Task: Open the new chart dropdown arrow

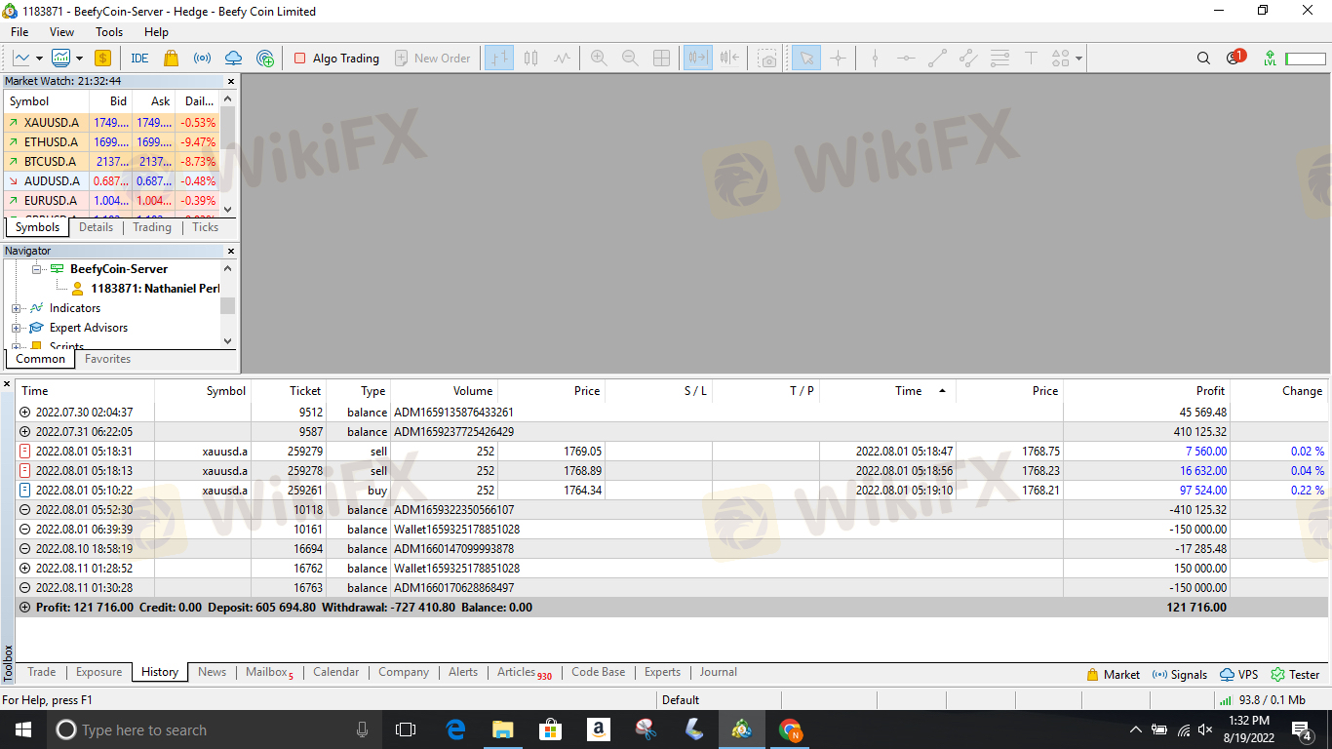Action: 40,59
